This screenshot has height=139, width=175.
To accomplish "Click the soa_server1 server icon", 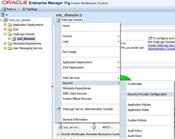I will (60, 127).
